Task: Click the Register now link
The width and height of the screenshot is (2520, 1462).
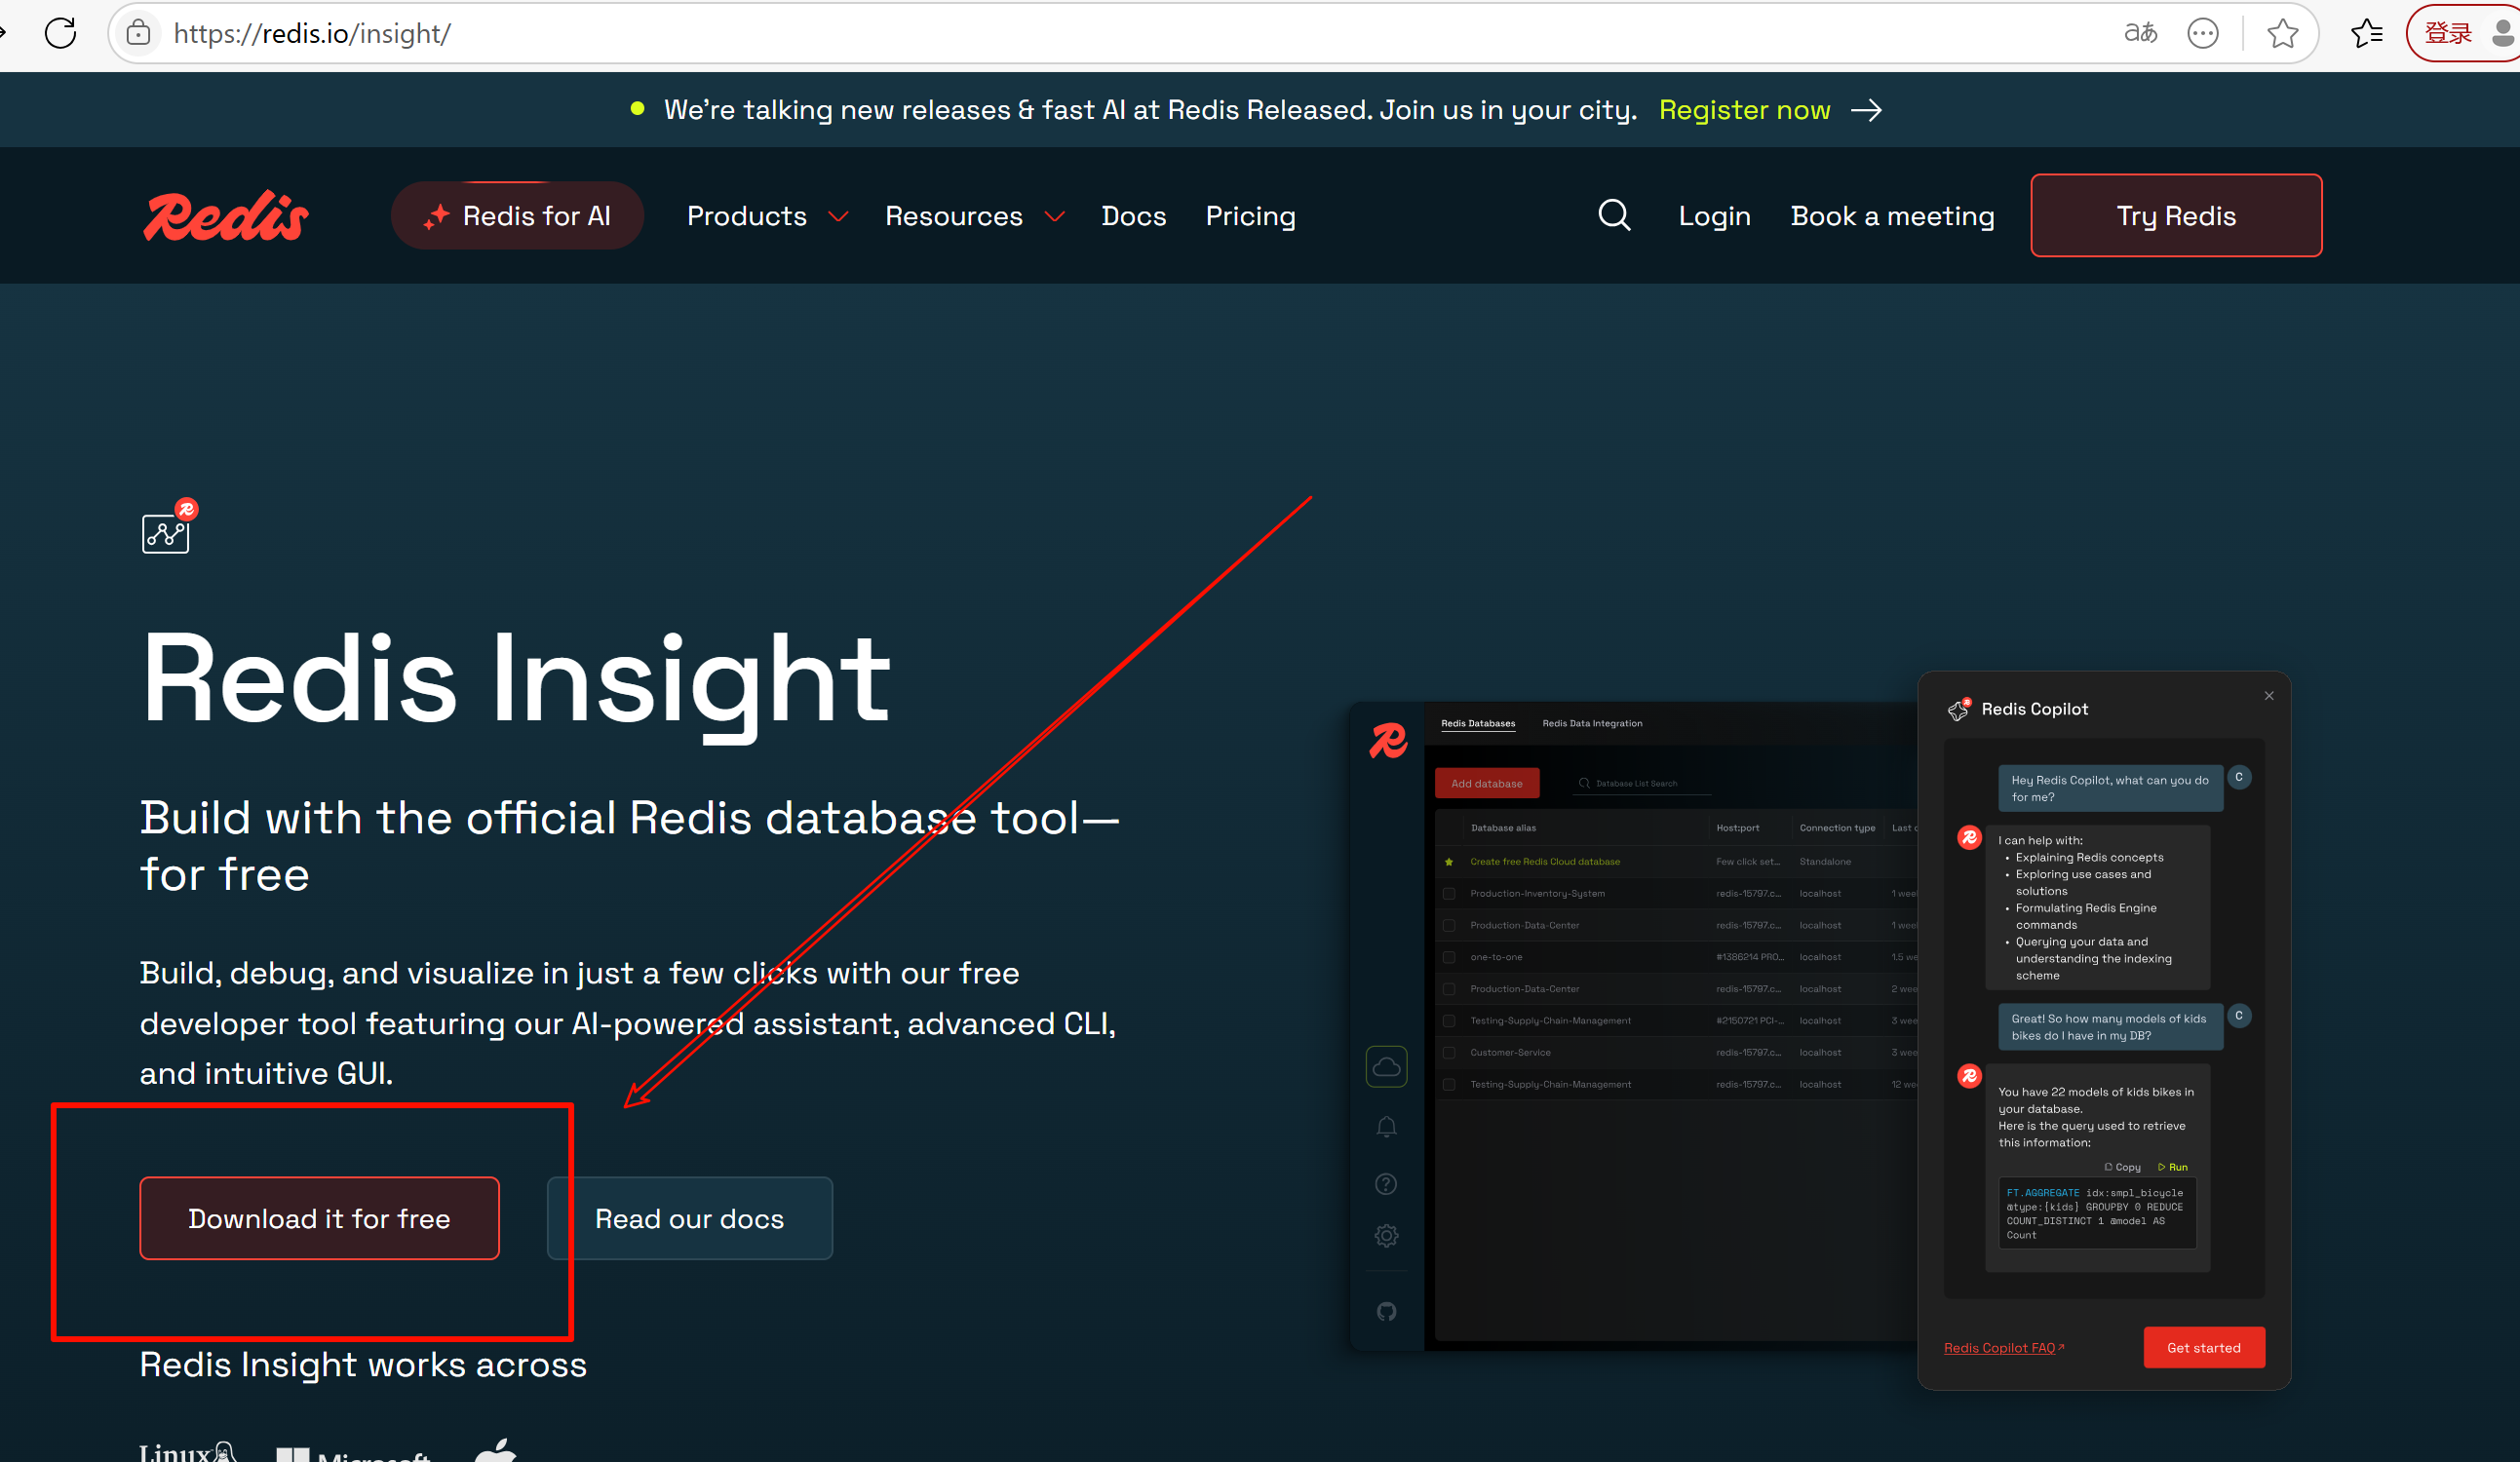Action: [1744, 110]
